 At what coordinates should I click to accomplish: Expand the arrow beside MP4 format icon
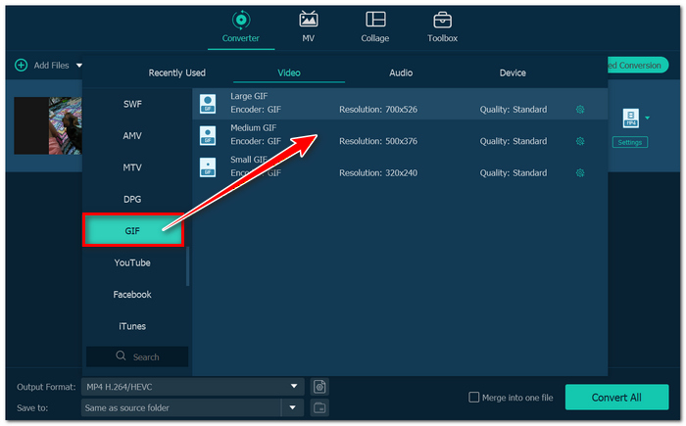click(x=647, y=118)
